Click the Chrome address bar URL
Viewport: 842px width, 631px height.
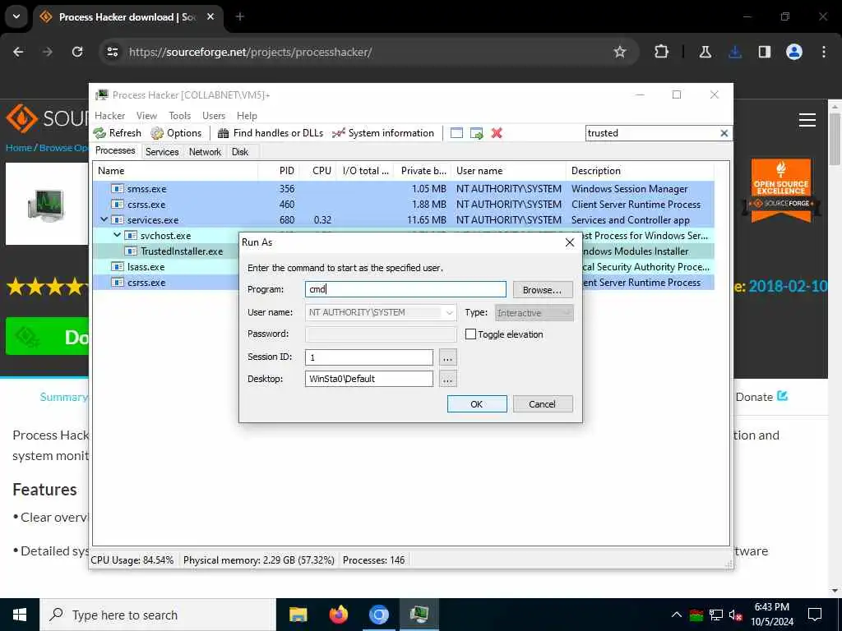[250, 52]
